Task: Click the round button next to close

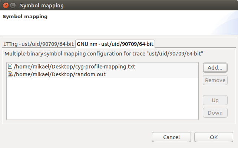Action: [13, 6]
